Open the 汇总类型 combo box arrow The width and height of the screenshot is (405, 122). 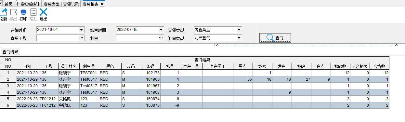239,38
